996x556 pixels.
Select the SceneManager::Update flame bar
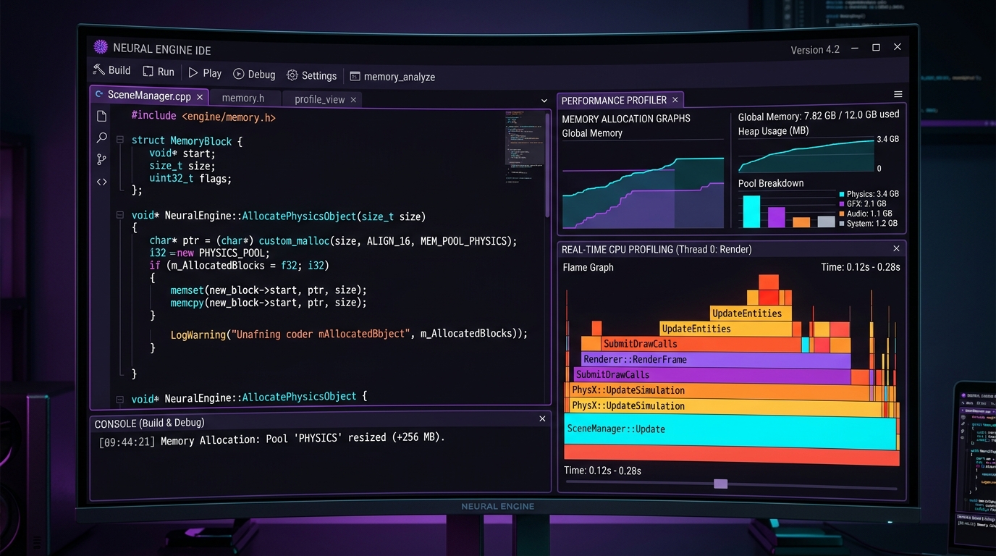[x=730, y=431]
